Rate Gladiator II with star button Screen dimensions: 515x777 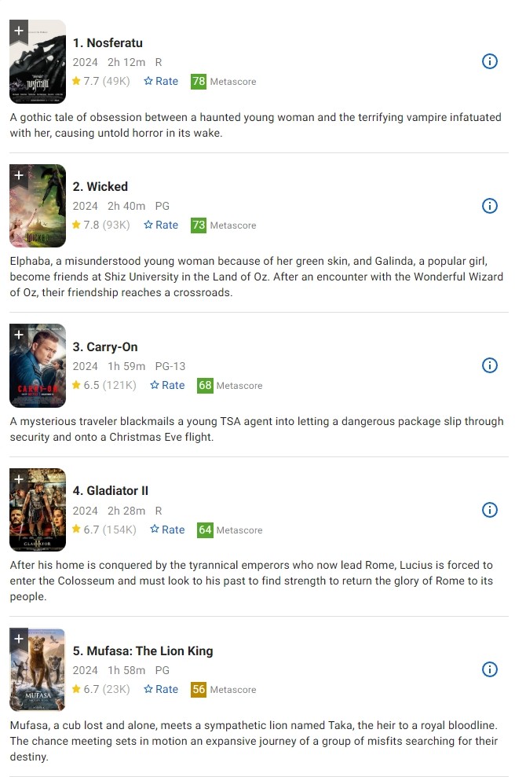coord(167,530)
